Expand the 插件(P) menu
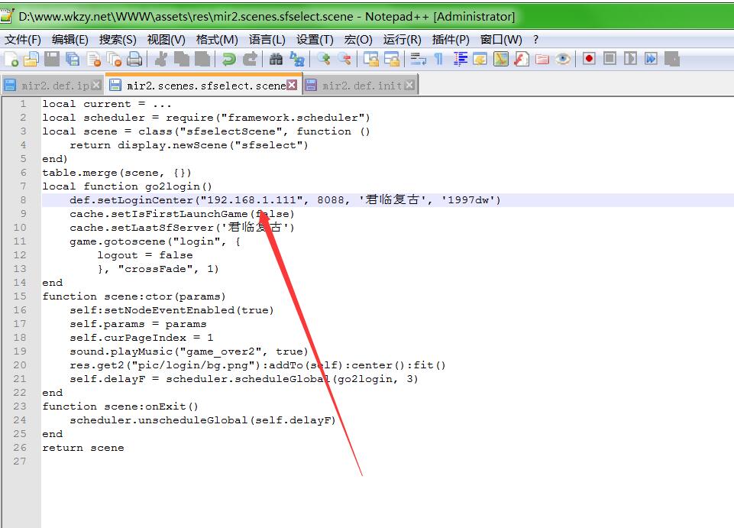The height and width of the screenshot is (528, 734). pos(451,39)
